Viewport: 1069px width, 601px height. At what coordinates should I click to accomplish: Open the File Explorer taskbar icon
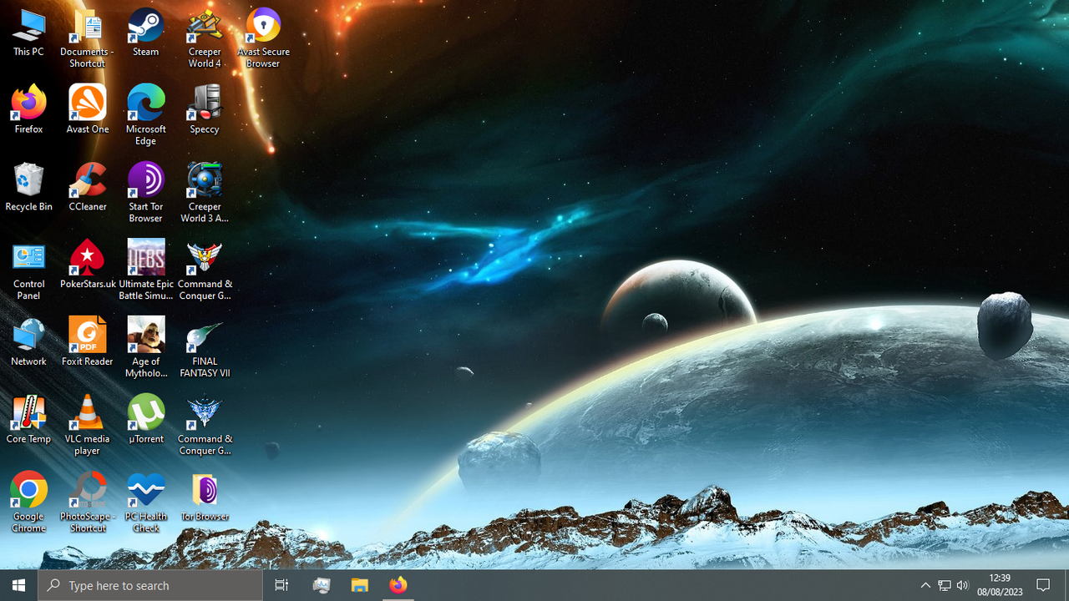360,585
